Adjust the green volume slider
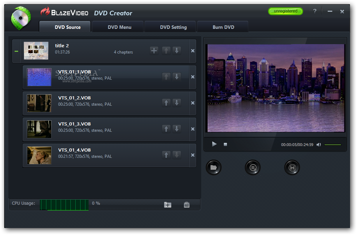Image resolution: width=357 pixels, height=235 pixels. [x=333, y=145]
